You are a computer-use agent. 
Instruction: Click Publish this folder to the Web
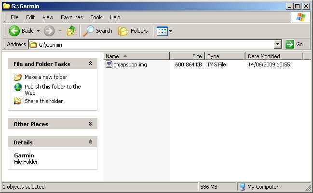(53, 90)
